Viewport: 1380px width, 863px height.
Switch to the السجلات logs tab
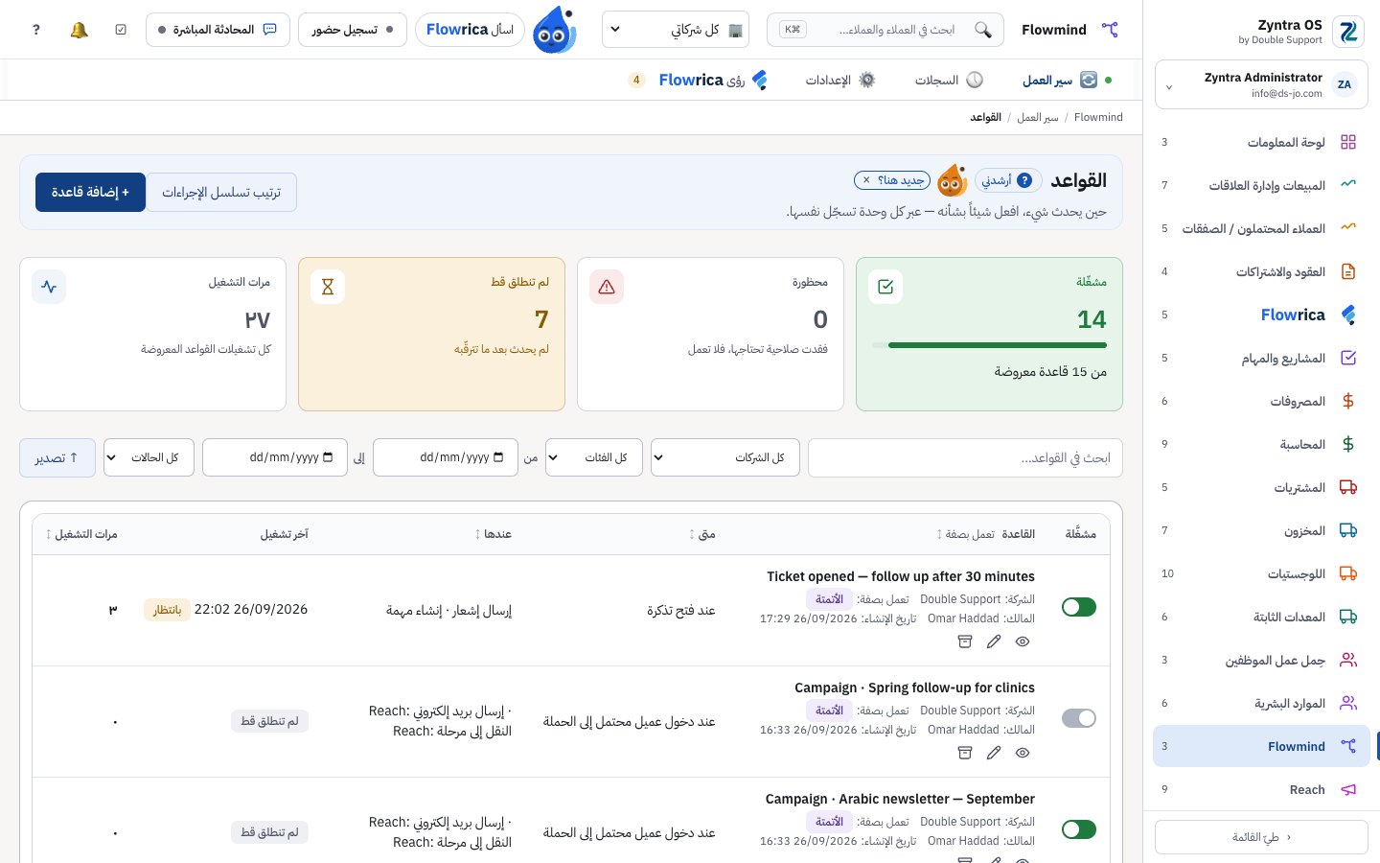click(949, 80)
